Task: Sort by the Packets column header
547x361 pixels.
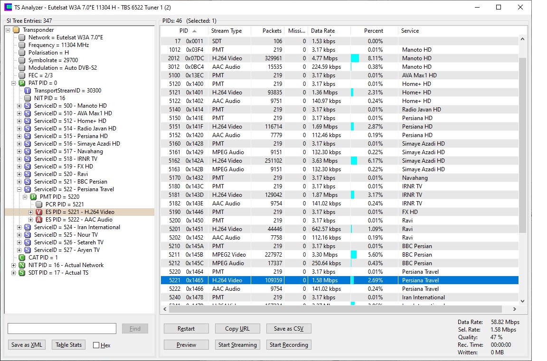Action: click(x=268, y=31)
